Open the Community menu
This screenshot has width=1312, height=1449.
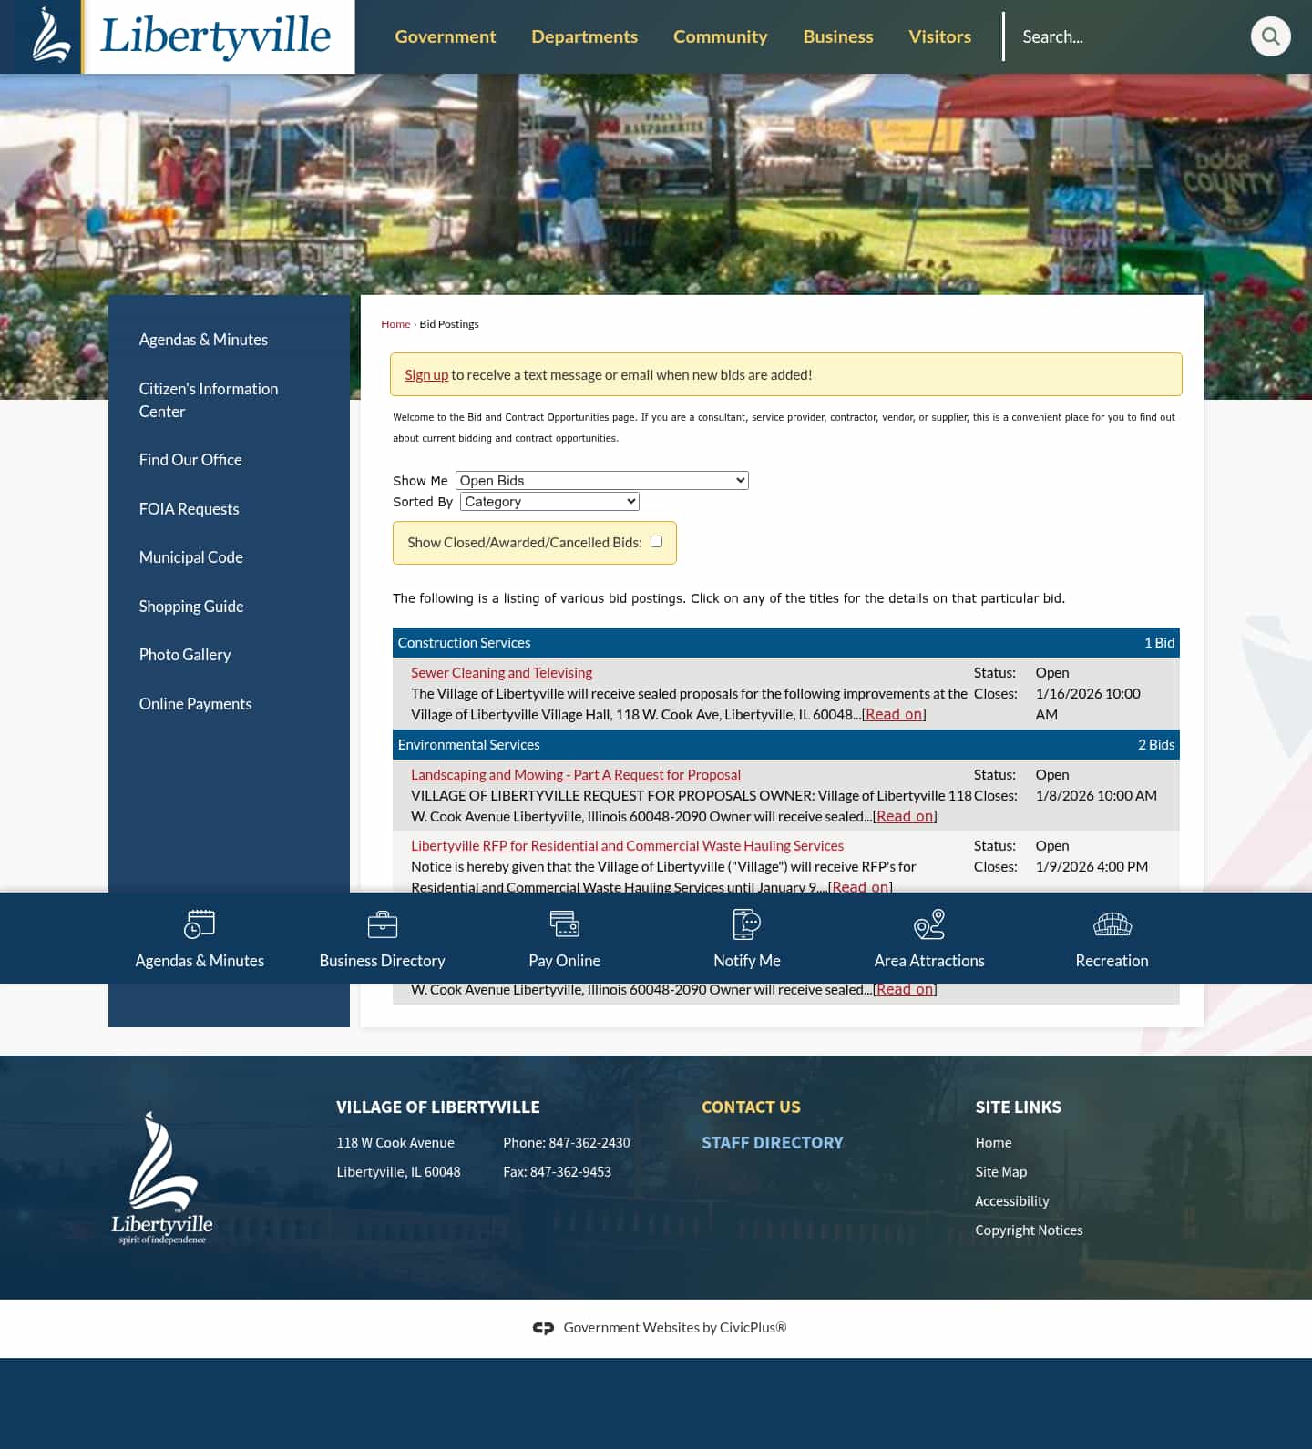pyautogui.click(x=721, y=36)
